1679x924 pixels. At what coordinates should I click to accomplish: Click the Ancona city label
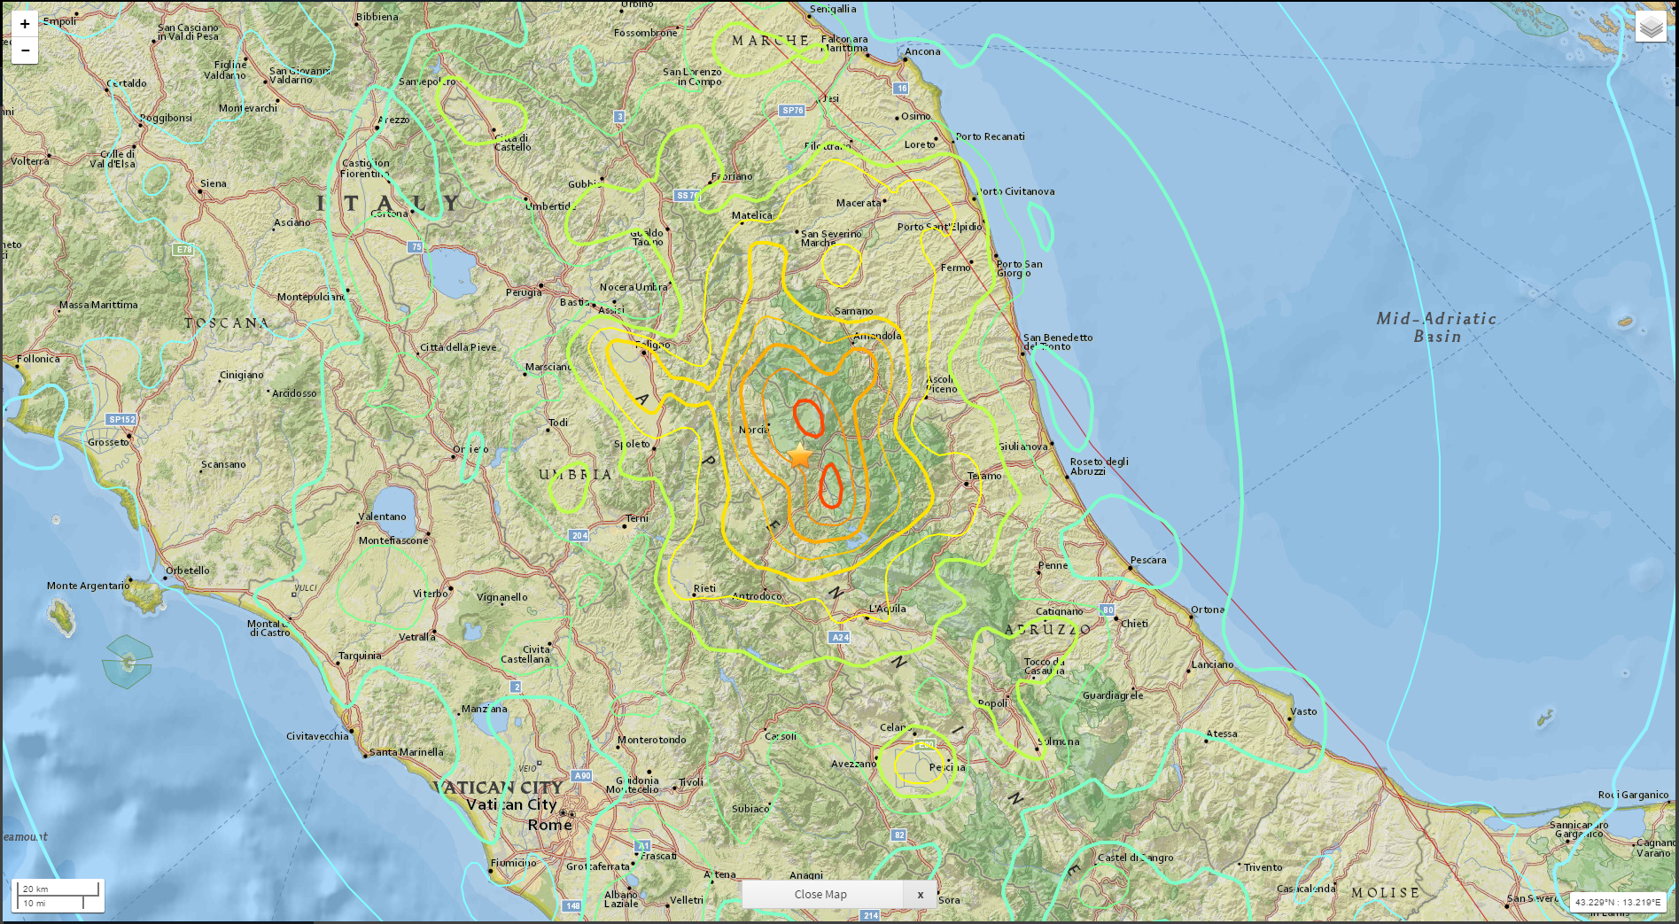click(922, 51)
